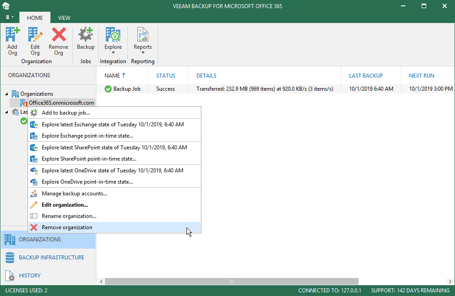Choose Explore Exchange point-in-time state...

coord(114,136)
